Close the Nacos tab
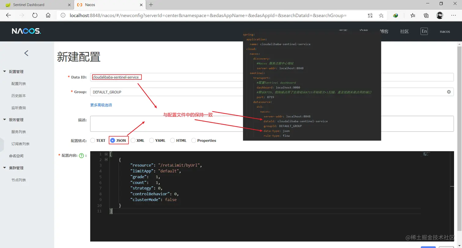 click(141, 5)
